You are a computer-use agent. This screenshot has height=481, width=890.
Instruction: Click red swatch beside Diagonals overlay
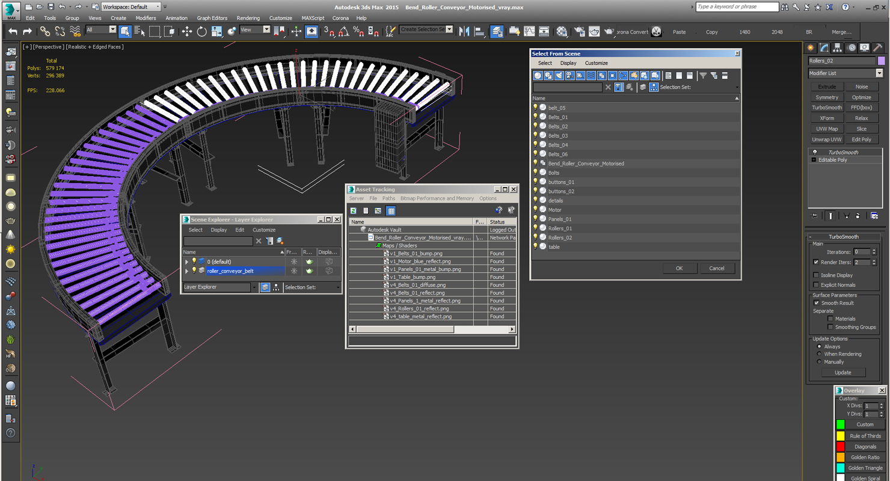pyautogui.click(x=840, y=447)
